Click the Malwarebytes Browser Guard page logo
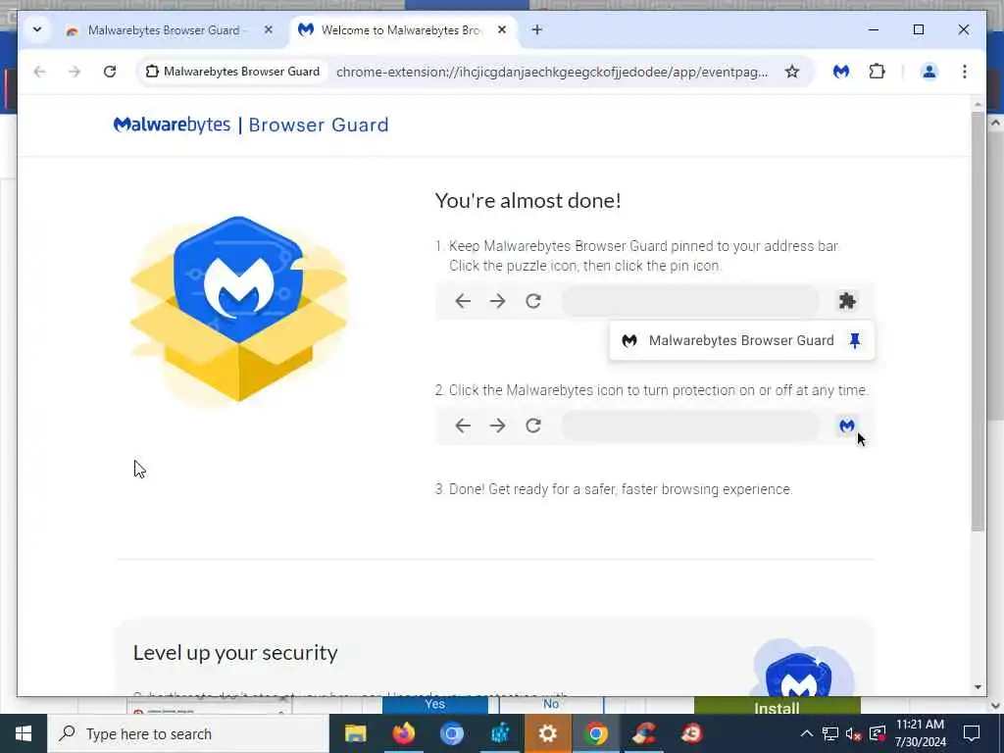1004x753 pixels. point(251,125)
